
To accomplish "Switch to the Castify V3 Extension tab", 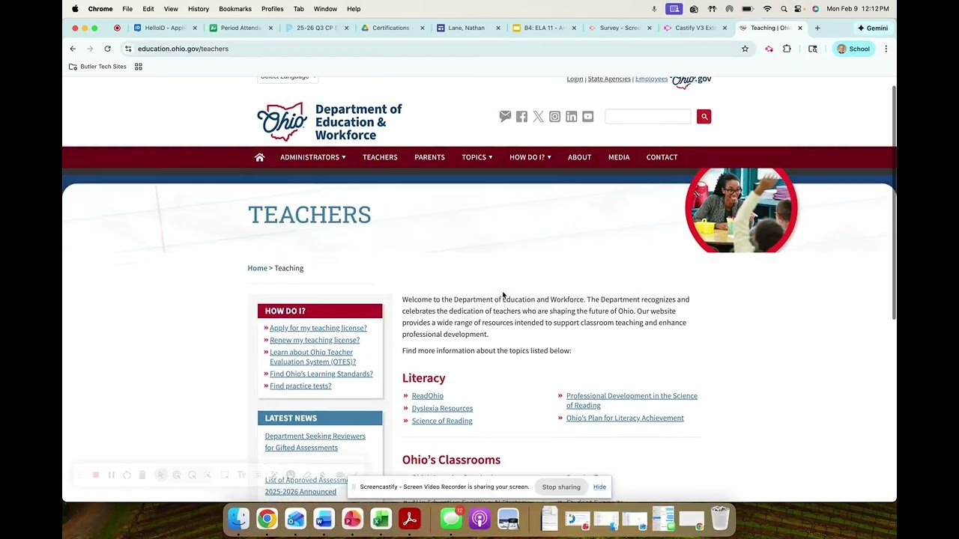I will tap(695, 28).
